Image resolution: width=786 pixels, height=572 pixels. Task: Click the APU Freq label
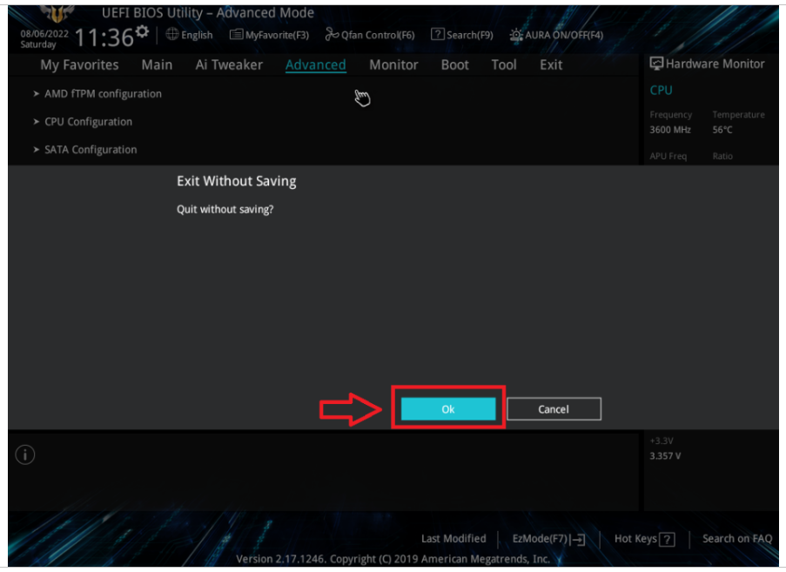[x=668, y=156]
